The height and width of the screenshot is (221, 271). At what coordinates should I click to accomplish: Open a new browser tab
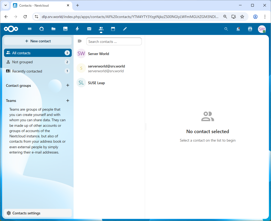point(78,5)
